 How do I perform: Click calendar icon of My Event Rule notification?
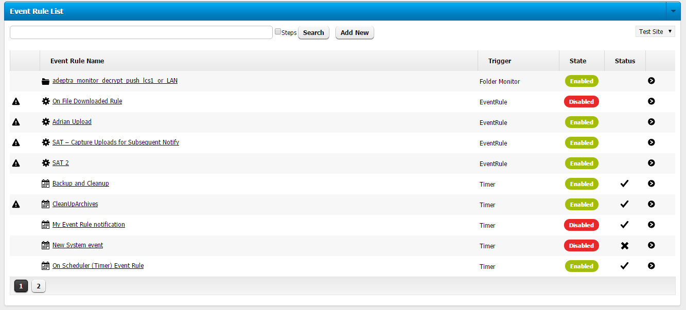[x=46, y=225]
